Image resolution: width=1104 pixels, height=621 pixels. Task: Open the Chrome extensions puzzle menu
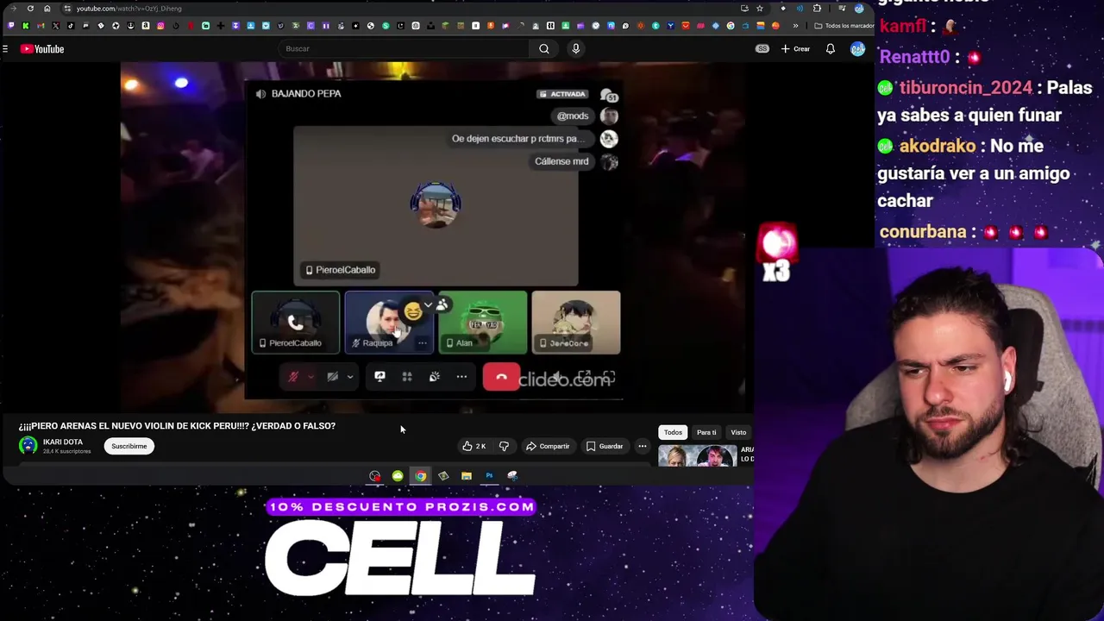point(817,9)
